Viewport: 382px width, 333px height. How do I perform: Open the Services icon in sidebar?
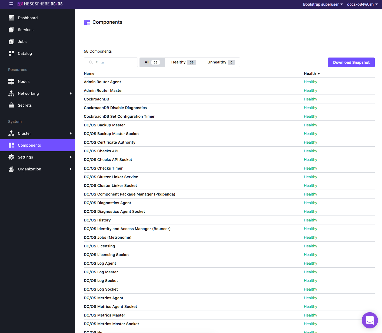(11, 30)
